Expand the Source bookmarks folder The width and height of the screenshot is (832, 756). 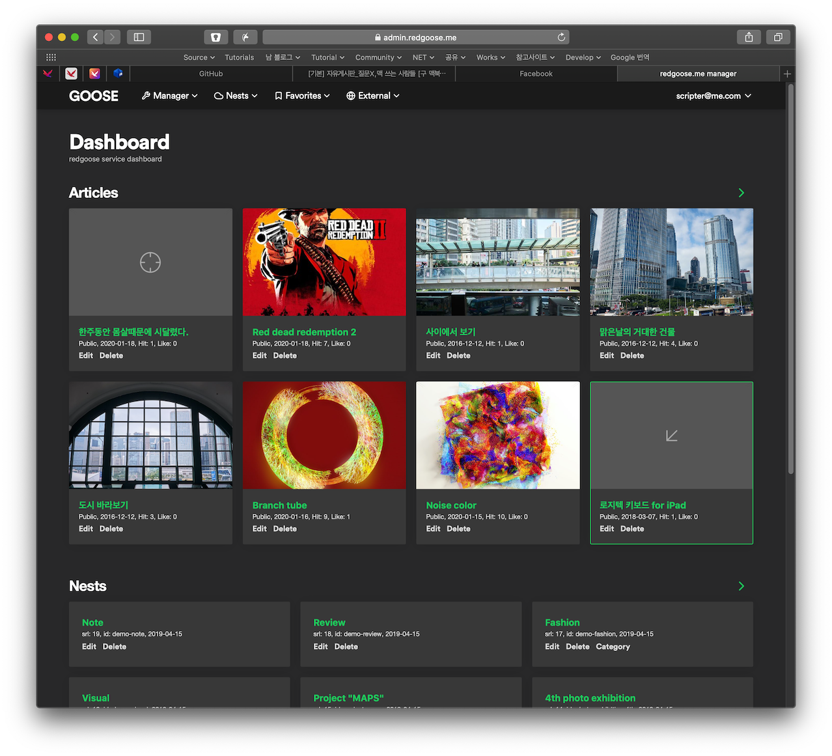pyautogui.click(x=199, y=57)
